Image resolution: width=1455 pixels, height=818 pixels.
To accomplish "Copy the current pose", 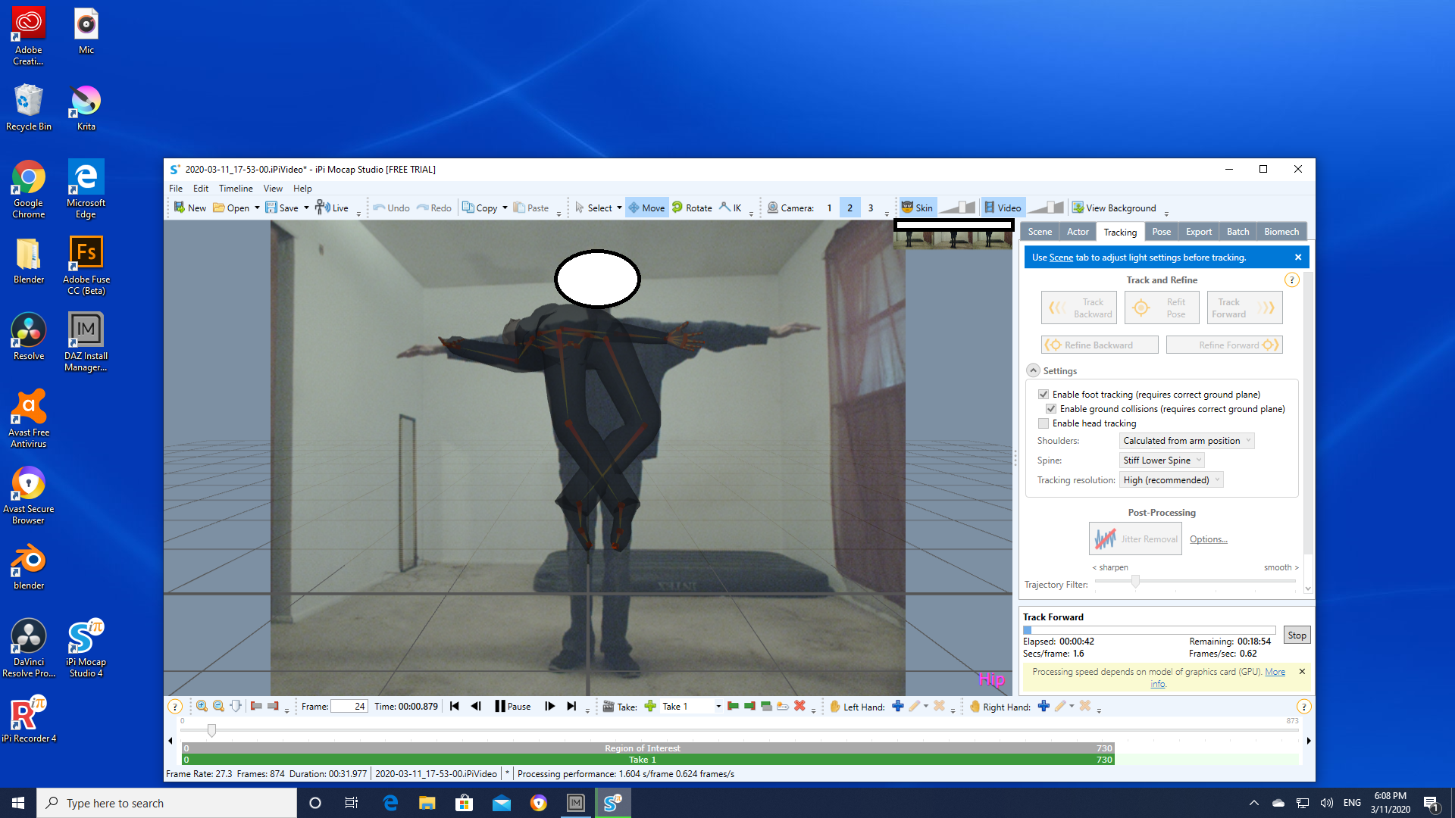I will pyautogui.click(x=480, y=208).
